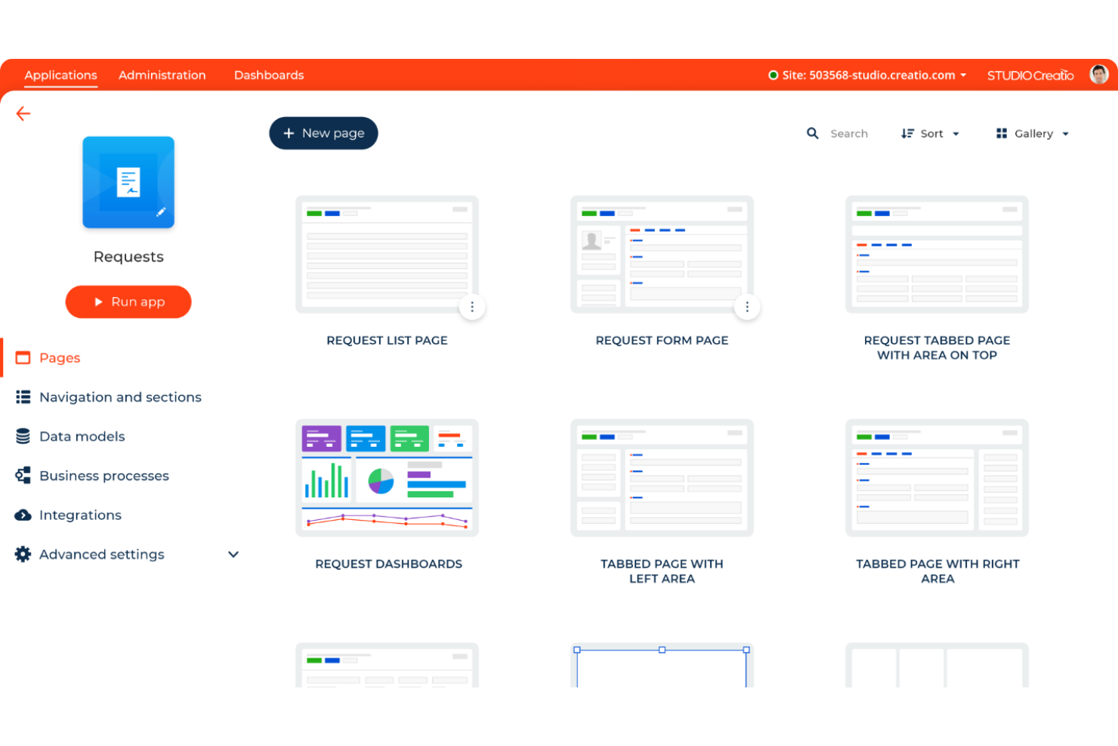Open the Navigation and sections panel icon
This screenshot has width=1118, height=746.
(x=22, y=397)
